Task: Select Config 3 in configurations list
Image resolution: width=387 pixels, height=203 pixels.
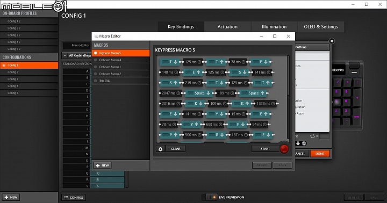Action: point(29,79)
